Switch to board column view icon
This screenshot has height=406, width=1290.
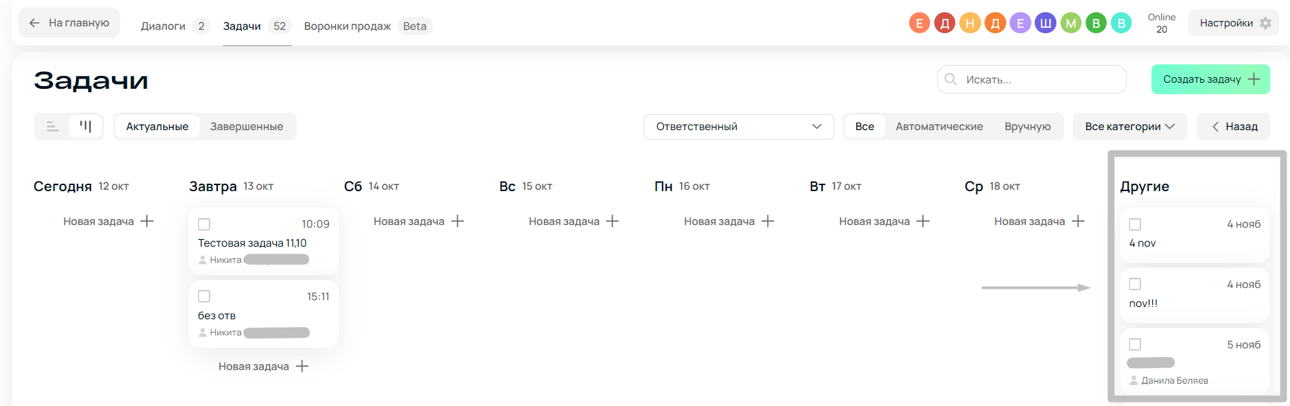(86, 126)
